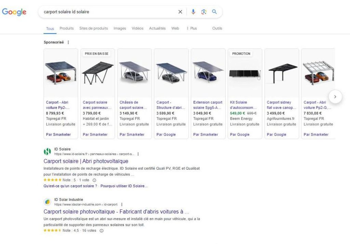Open the 7 830,08 € carport image

click(x=318, y=73)
